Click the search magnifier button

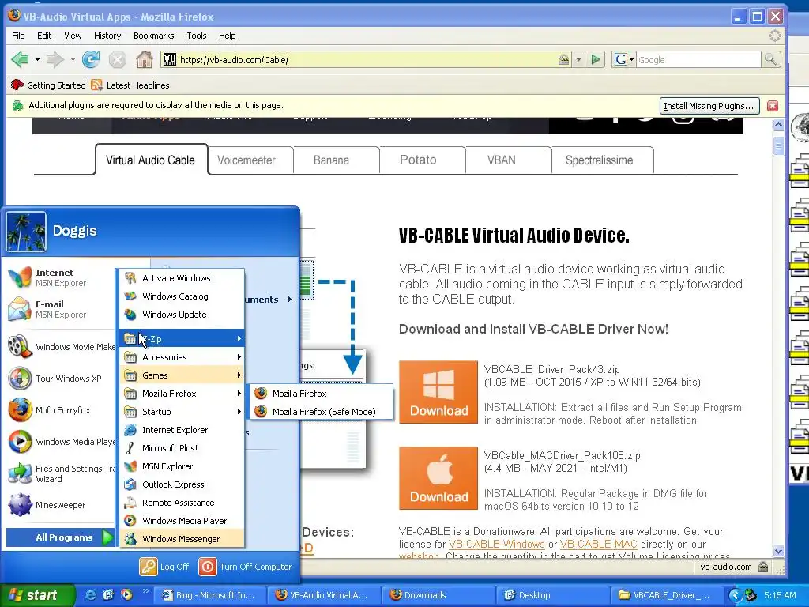tap(770, 60)
